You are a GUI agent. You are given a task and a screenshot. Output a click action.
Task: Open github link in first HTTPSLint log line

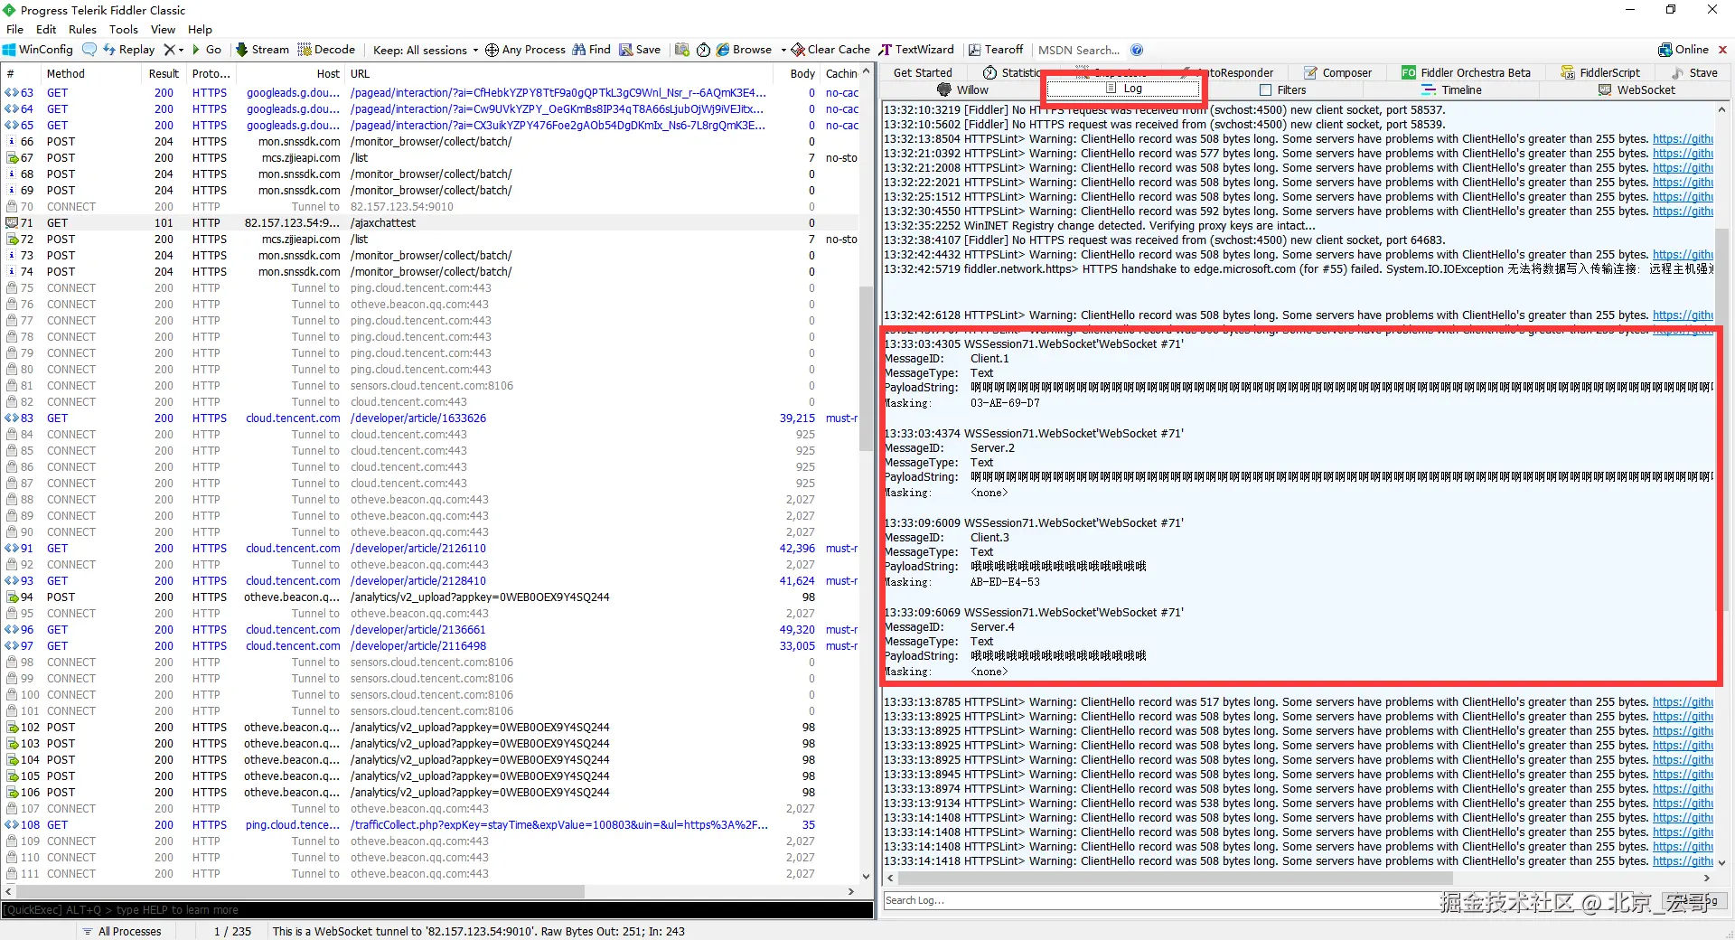[x=1683, y=139]
